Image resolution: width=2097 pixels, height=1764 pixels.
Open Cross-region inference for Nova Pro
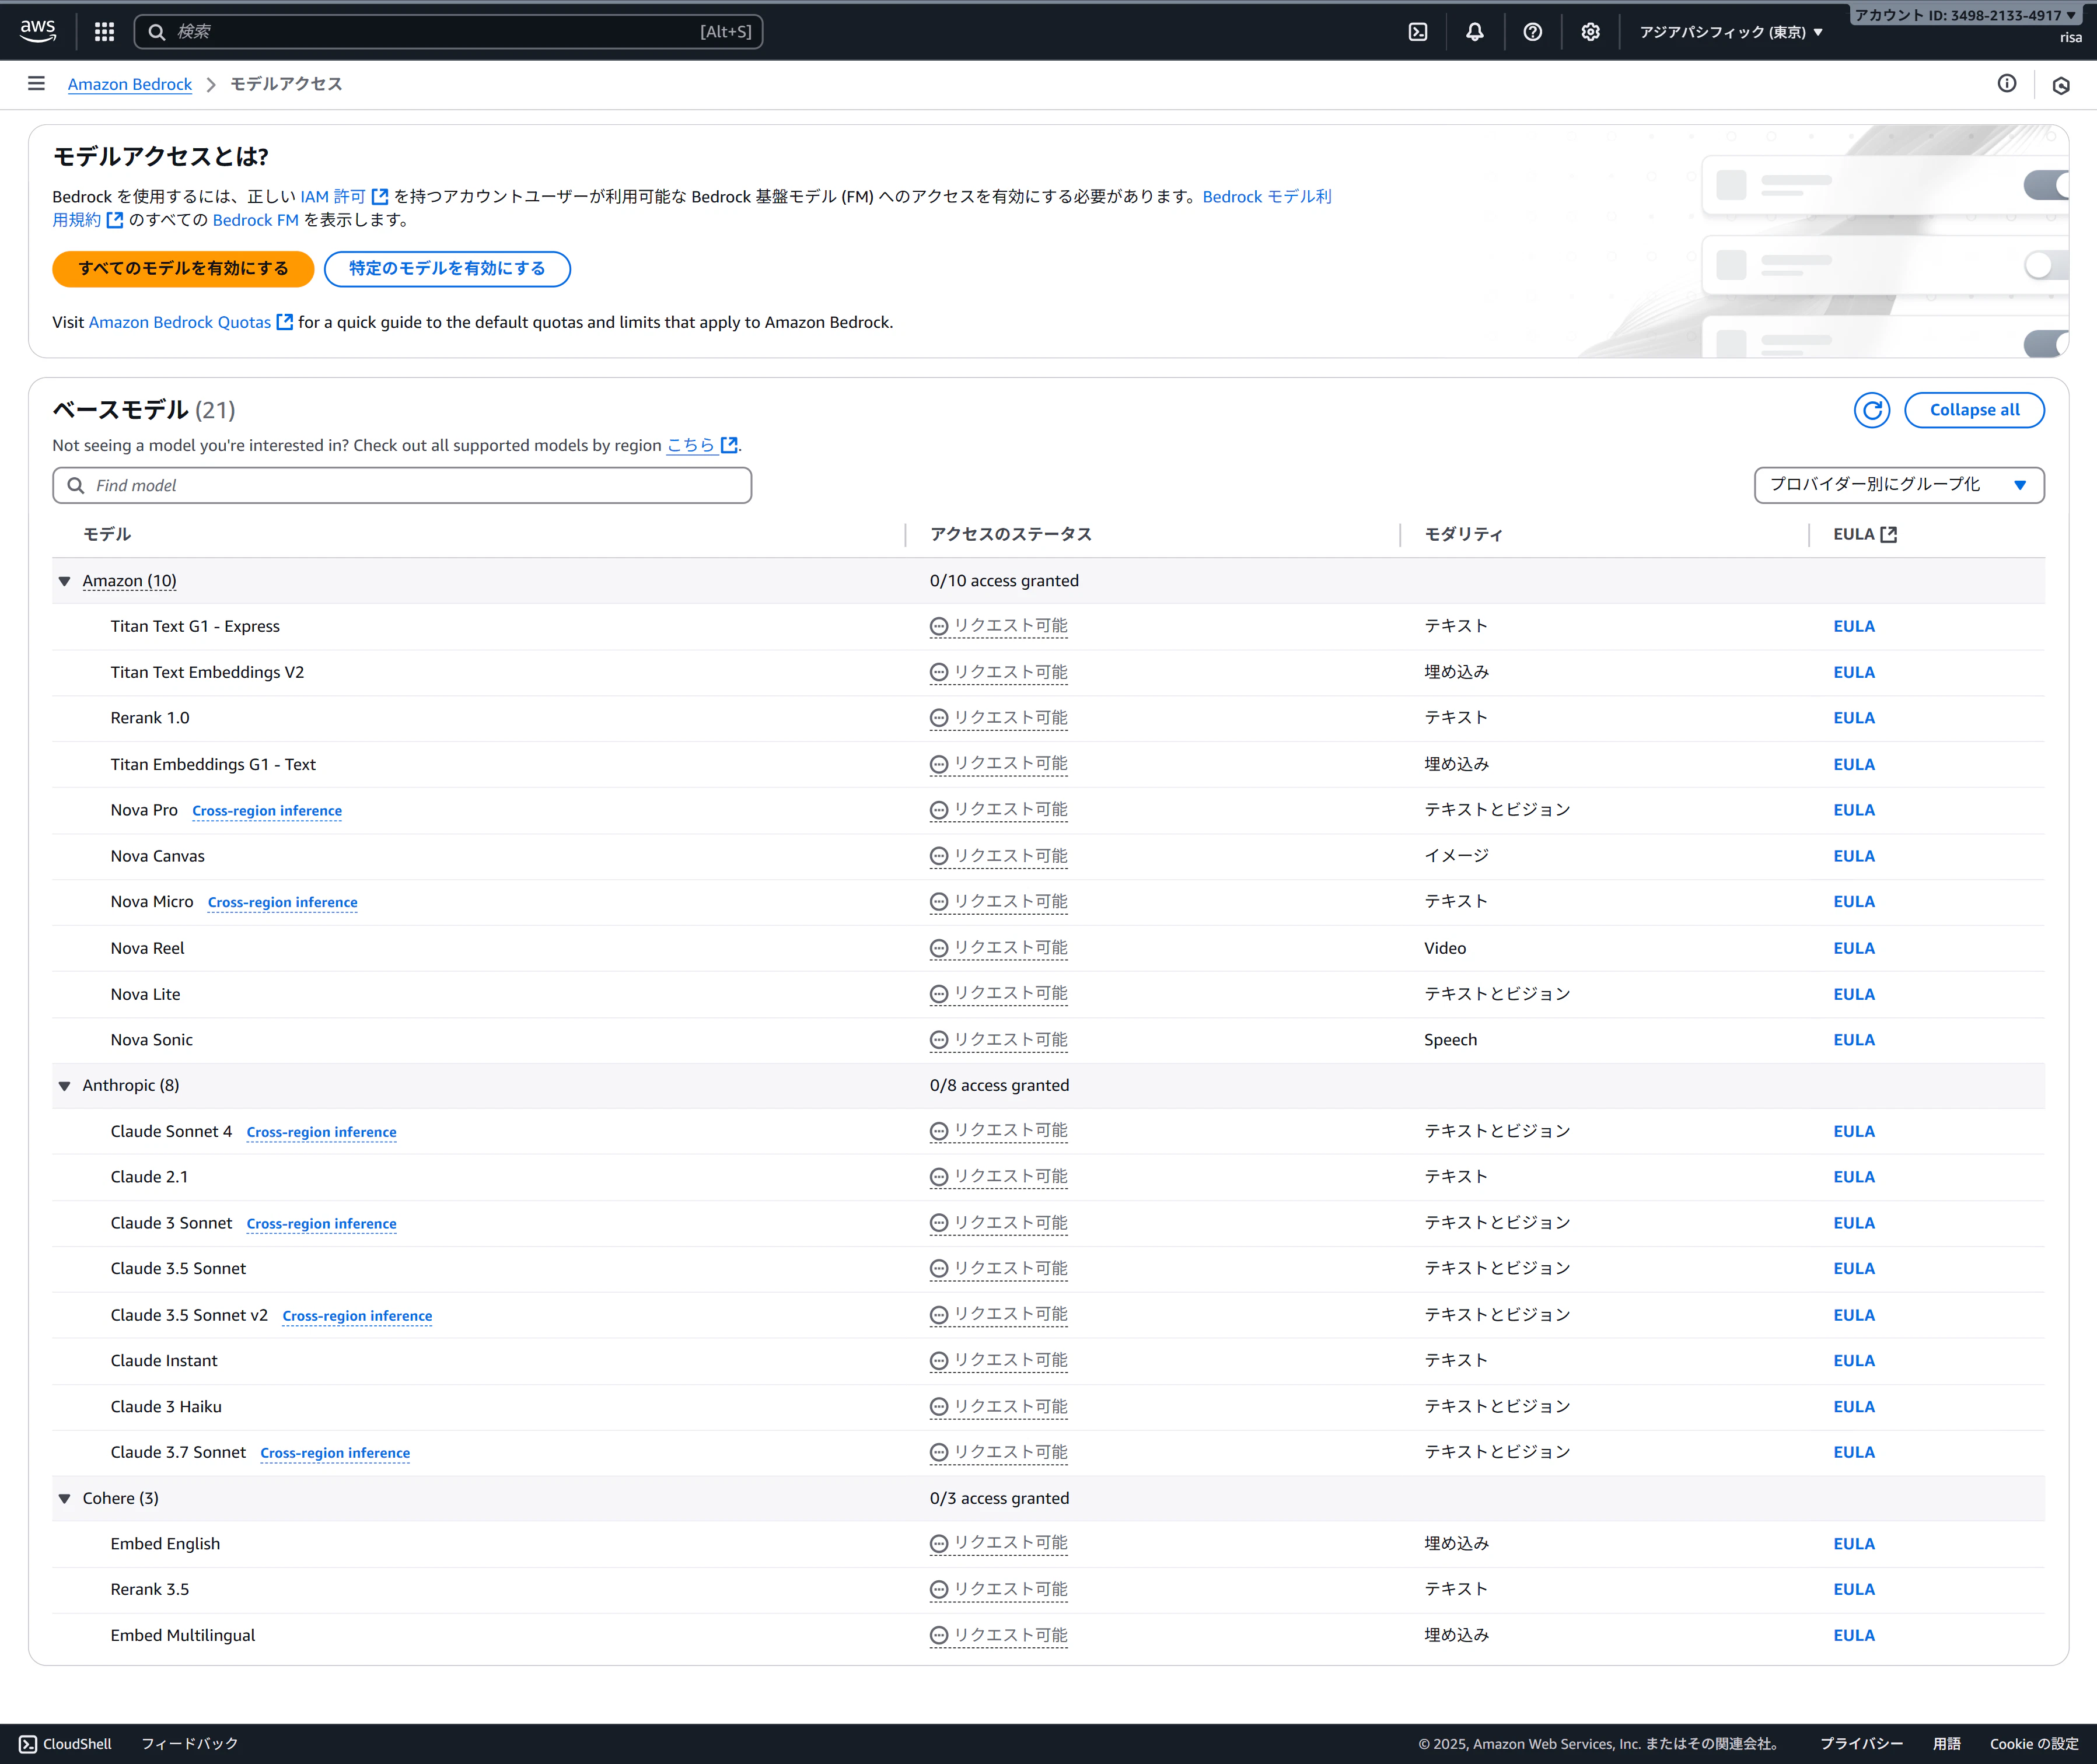267,811
